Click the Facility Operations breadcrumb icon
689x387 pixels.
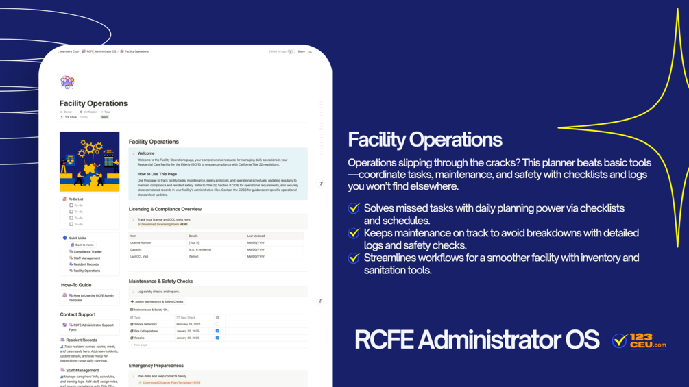pos(122,51)
